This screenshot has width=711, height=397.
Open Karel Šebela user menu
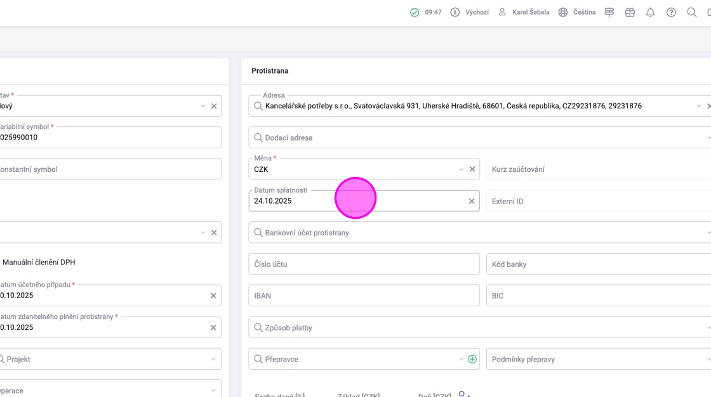click(524, 12)
